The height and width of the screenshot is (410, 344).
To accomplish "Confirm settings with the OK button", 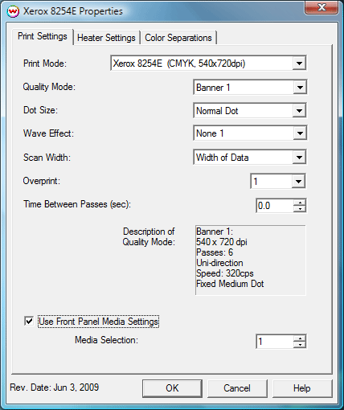I will pos(172,388).
